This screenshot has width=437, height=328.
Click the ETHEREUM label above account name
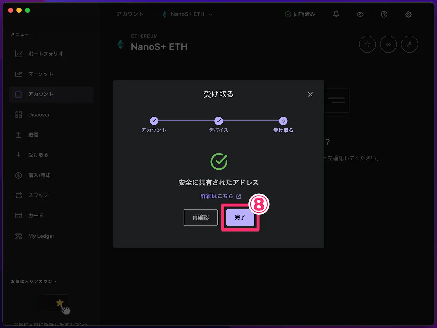[x=144, y=36]
